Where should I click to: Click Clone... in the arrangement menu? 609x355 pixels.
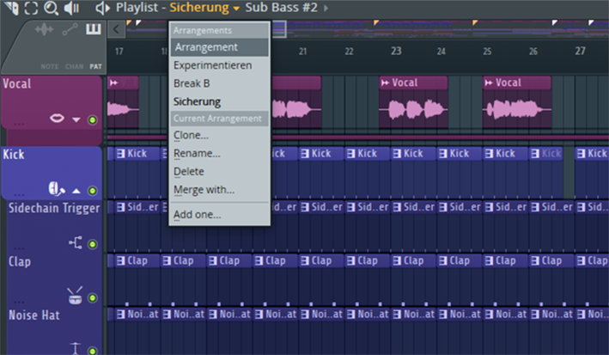191,135
